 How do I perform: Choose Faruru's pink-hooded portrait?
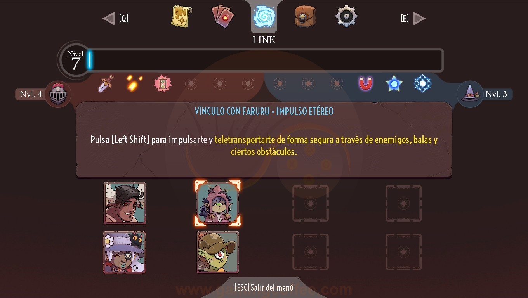(x=217, y=203)
